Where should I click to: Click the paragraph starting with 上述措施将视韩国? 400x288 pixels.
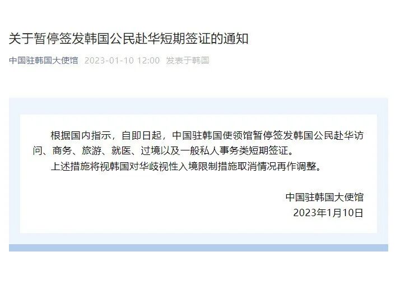click(x=186, y=166)
